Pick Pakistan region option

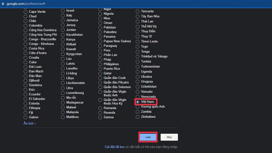point(100,28)
